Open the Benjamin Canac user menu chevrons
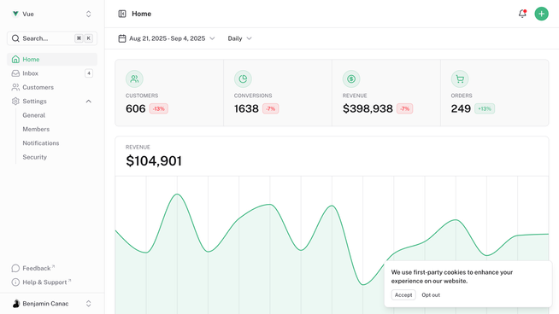This screenshot has height=314, width=559. [88, 304]
